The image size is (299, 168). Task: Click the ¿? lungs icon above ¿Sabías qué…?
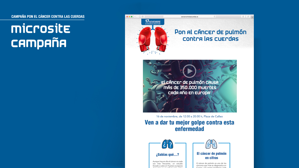[167, 144]
